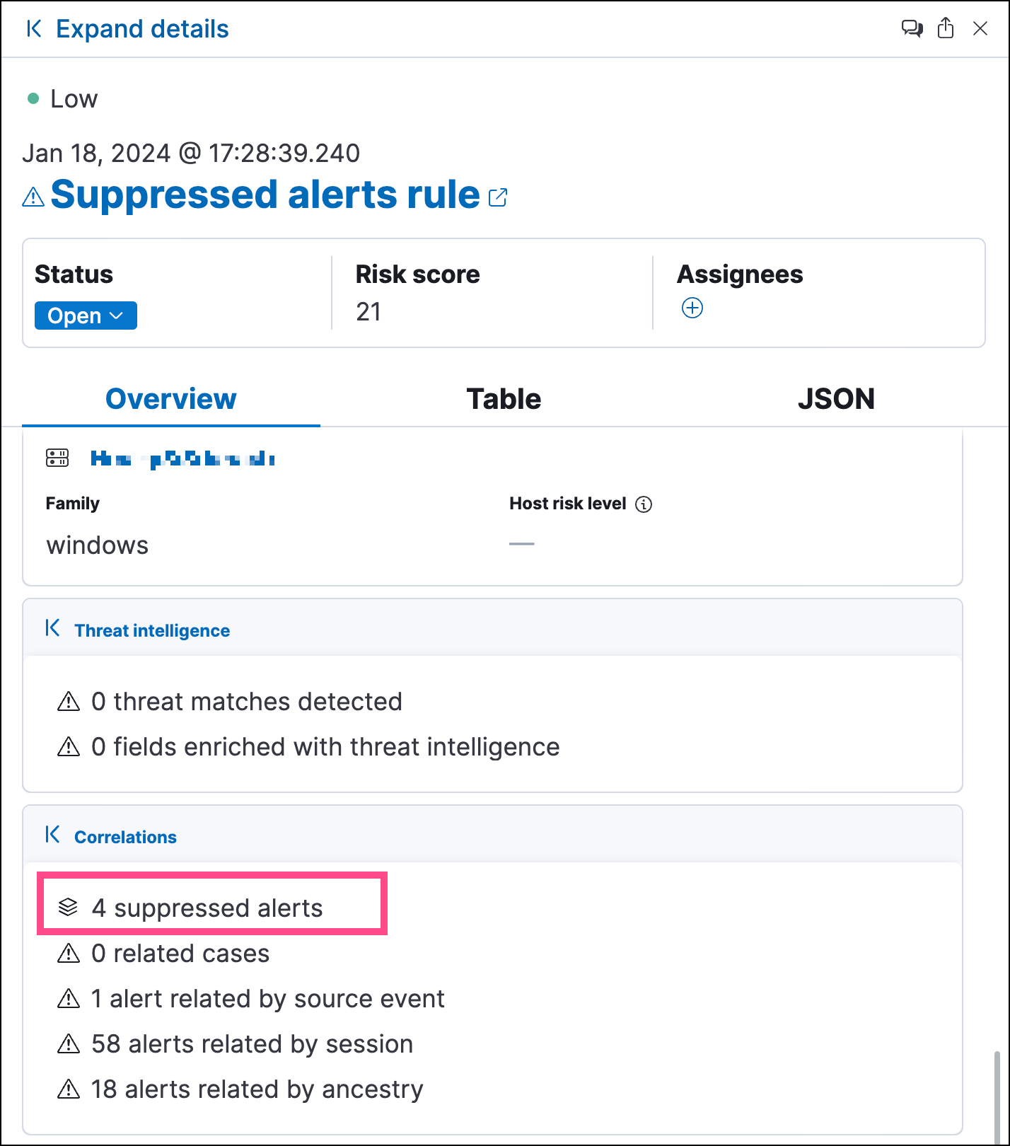The height and width of the screenshot is (1146, 1010).
Task: Open the alert Status dropdown showing Open
Action: (x=85, y=316)
